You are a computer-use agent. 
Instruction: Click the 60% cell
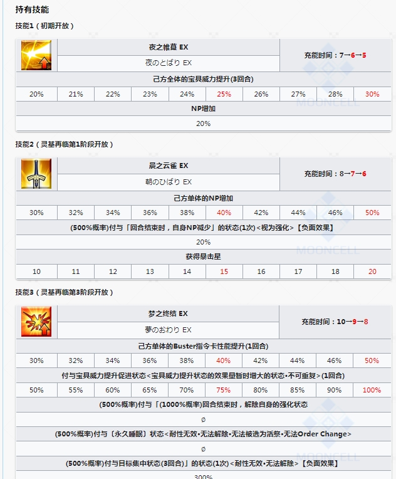point(113,390)
